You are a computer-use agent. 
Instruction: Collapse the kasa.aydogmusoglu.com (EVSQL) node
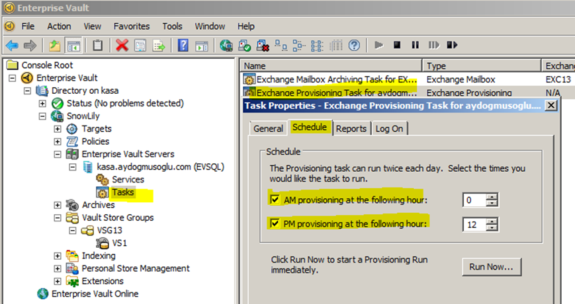point(73,167)
